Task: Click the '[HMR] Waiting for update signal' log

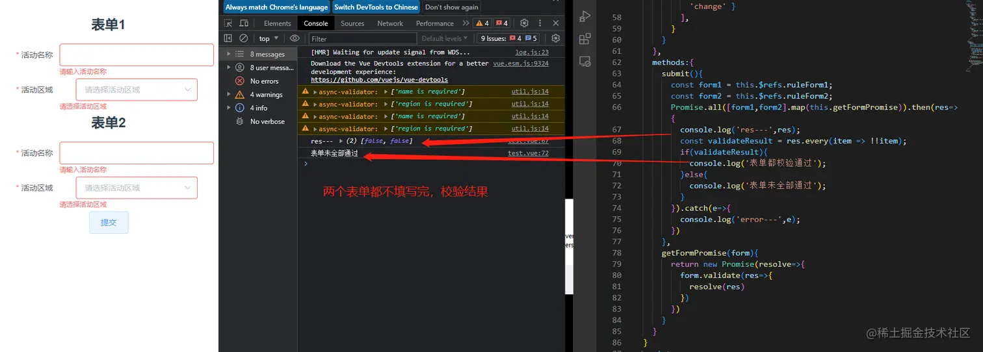Action: point(390,53)
